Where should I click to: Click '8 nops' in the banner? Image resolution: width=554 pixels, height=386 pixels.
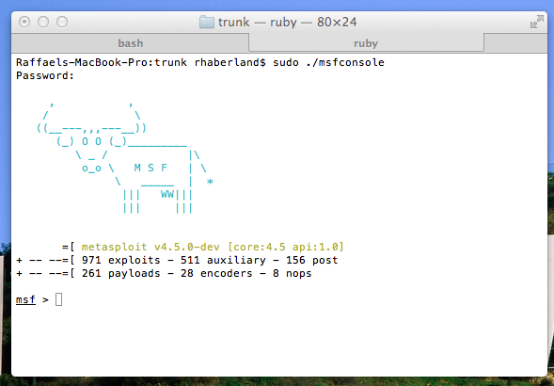point(293,273)
